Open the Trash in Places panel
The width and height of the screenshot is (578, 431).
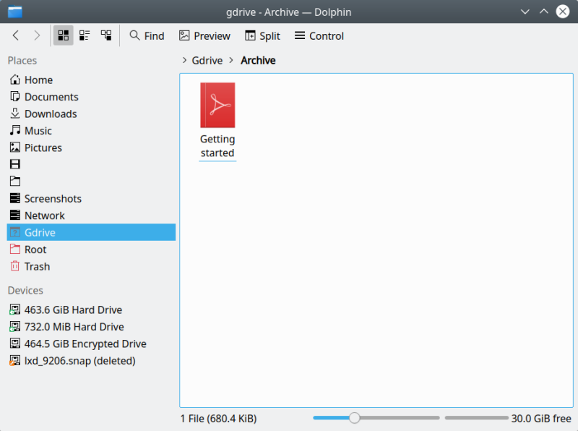coord(38,266)
